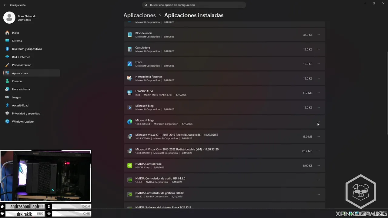Click the 18.0 MB size value
Viewport: 388px width, 218px height.
tap(307, 137)
